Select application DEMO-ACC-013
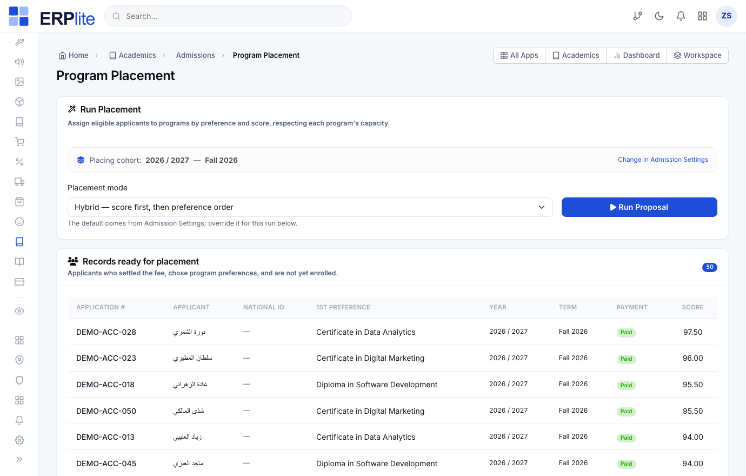Viewport: 746px width, 476px height. coord(105,437)
